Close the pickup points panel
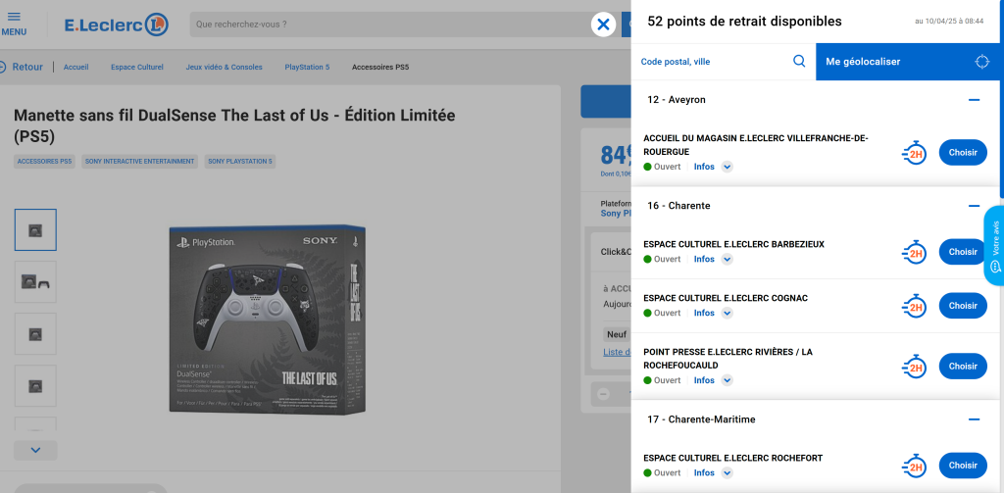The image size is (1004, 493). pos(603,25)
